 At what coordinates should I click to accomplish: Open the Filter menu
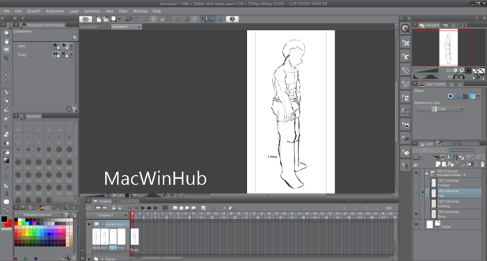[123, 11]
